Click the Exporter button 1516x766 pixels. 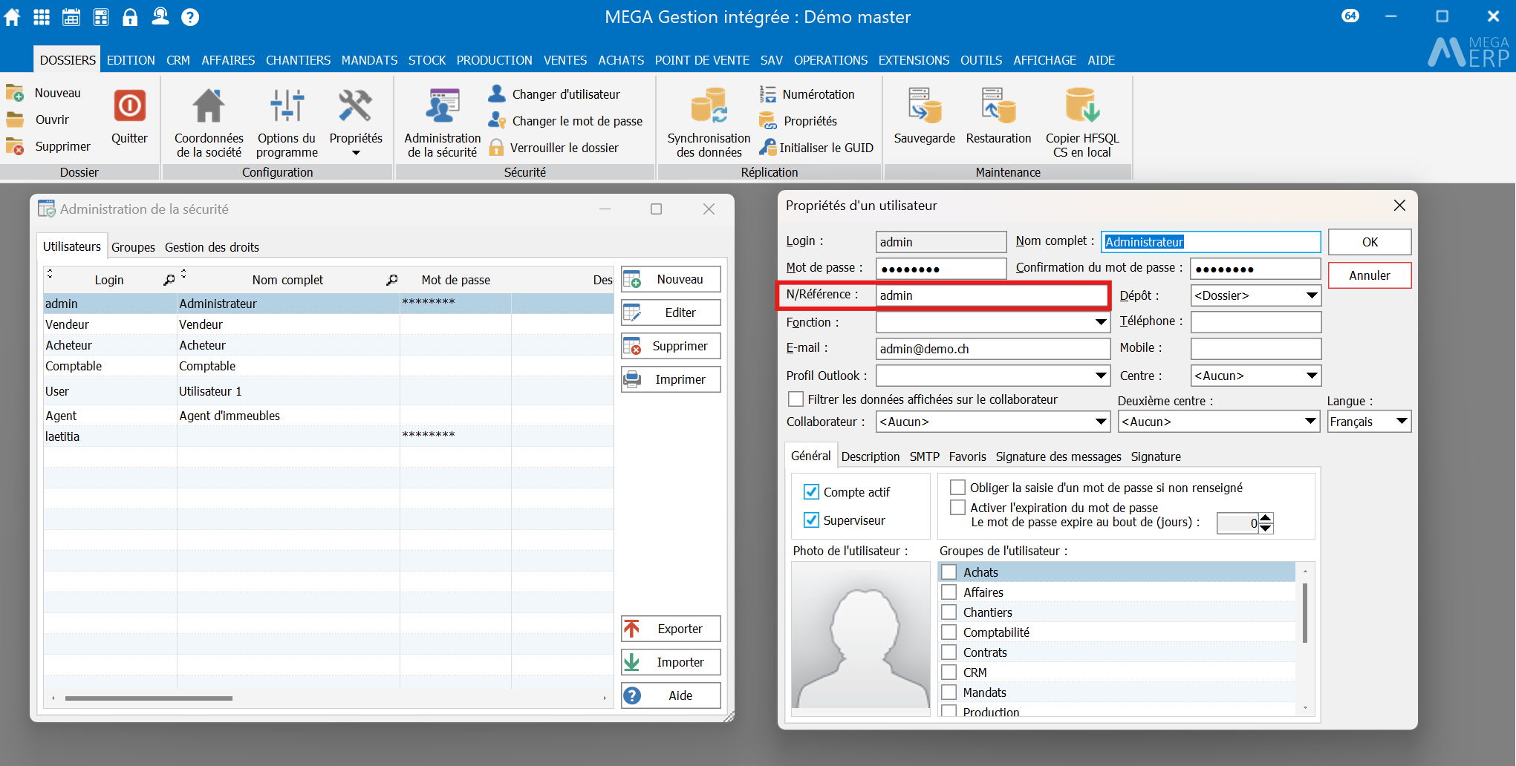671,629
